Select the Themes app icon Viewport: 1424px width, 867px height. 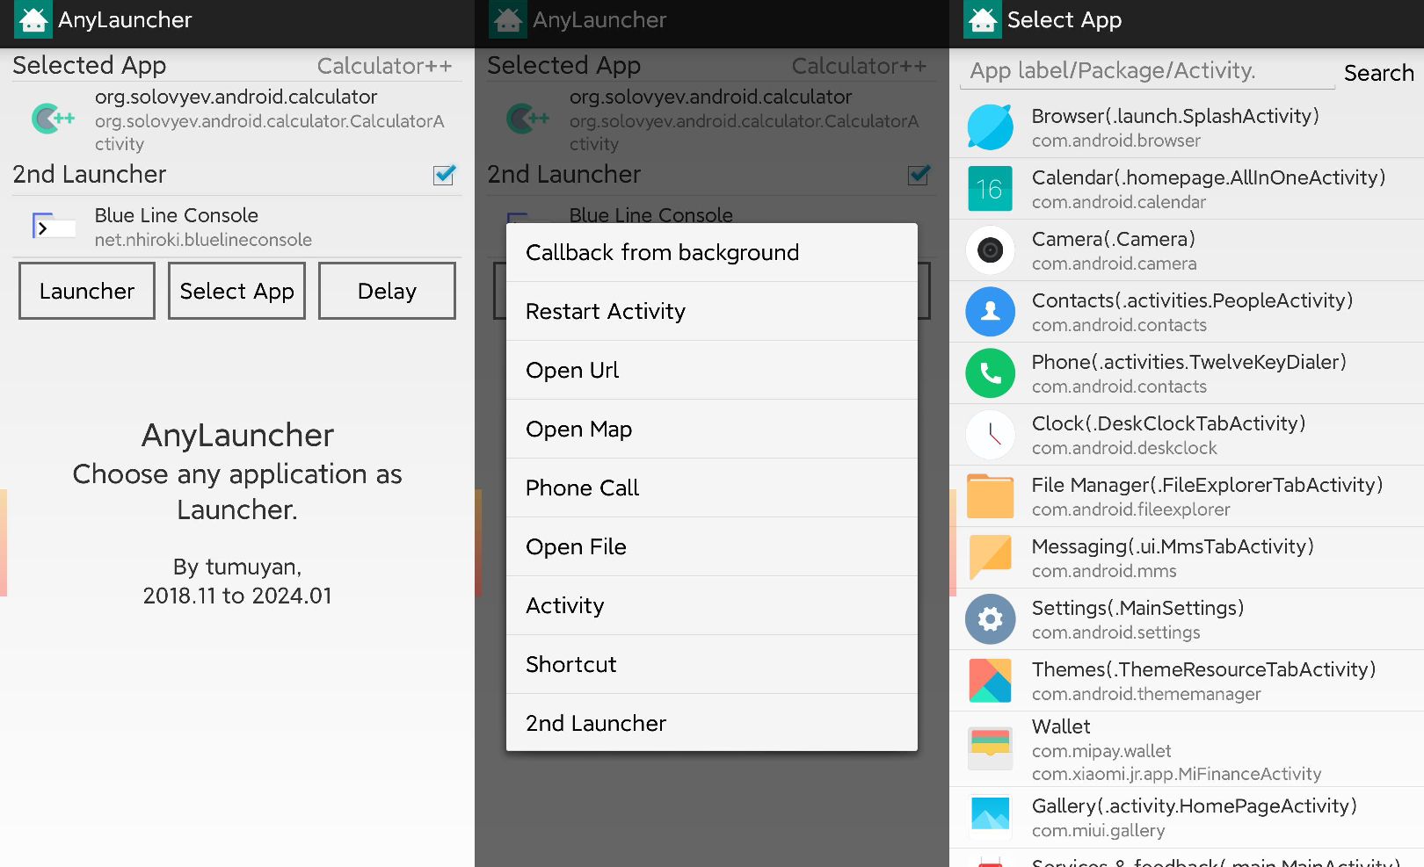[x=990, y=681]
